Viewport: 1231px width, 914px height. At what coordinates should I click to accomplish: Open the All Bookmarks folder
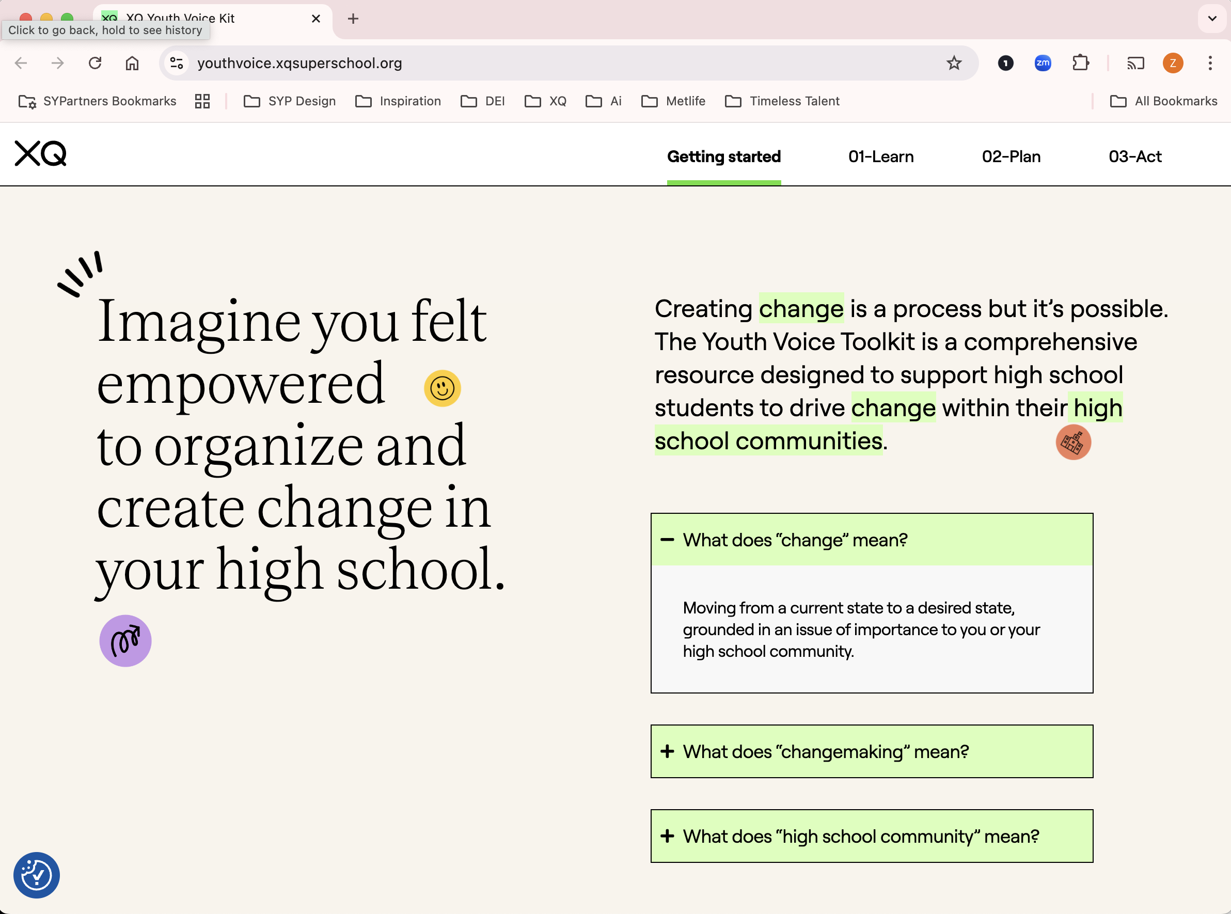coord(1163,101)
